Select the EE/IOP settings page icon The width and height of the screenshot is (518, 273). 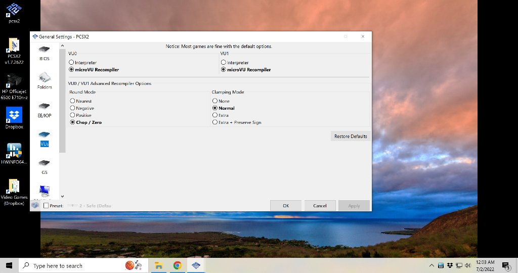click(45, 110)
